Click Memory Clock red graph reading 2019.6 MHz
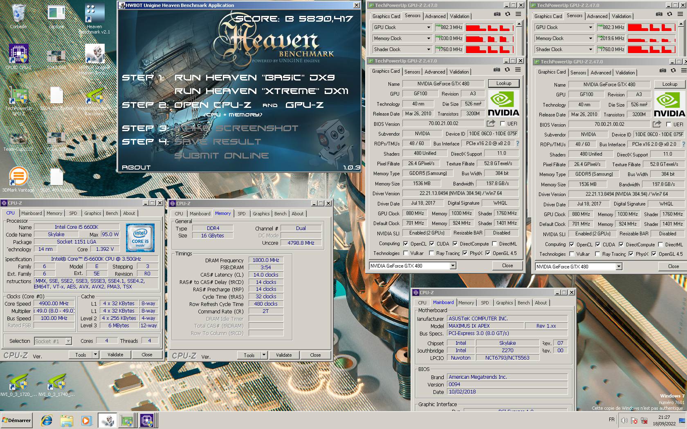687x429 pixels. (x=651, y=38)
